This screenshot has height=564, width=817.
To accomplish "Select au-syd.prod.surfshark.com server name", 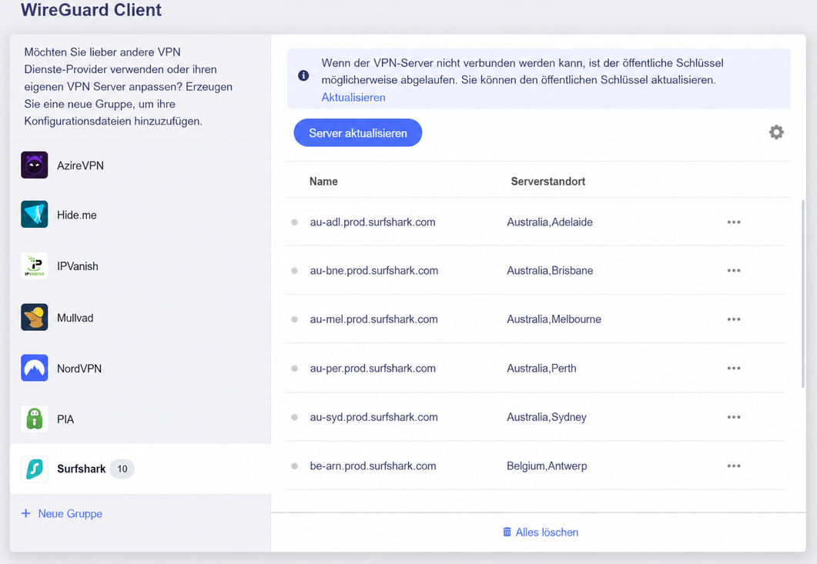I will click(373, 417).
